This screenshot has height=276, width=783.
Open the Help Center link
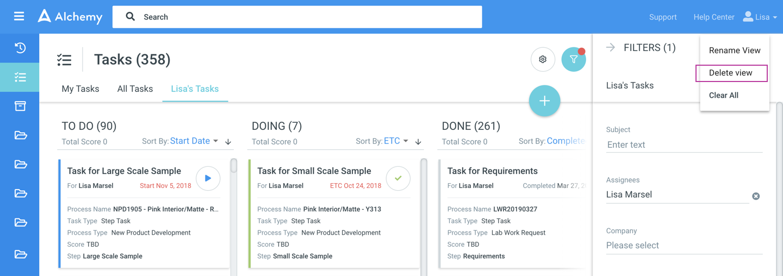(x=713, y=17)
